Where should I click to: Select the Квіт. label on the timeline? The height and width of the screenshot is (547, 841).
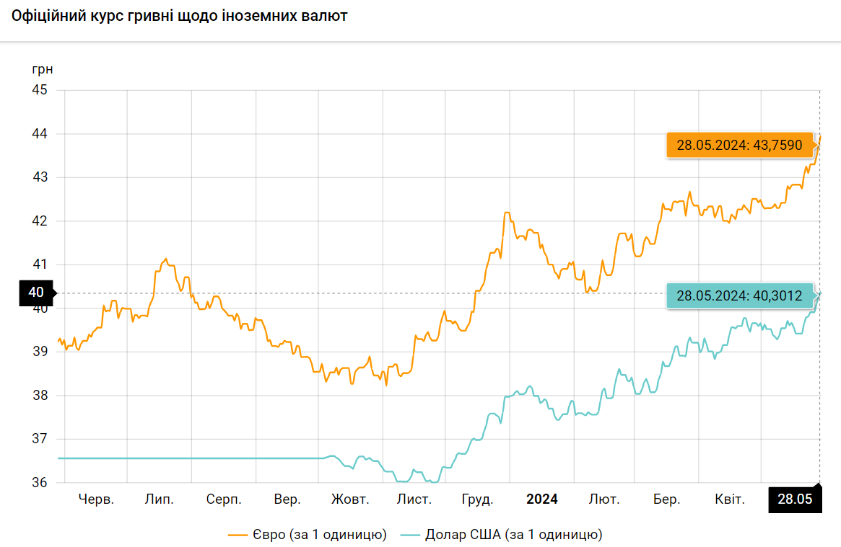pyautogui.click(x=729, y=499)
